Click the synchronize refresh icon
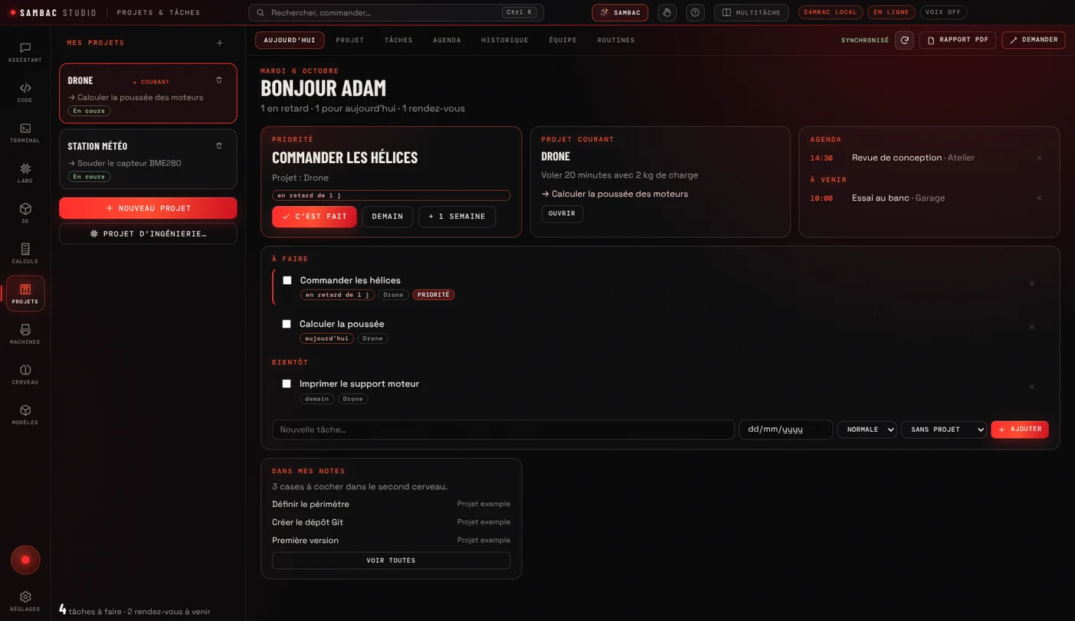Screen dimensions: 1075x621 point(904,40)
